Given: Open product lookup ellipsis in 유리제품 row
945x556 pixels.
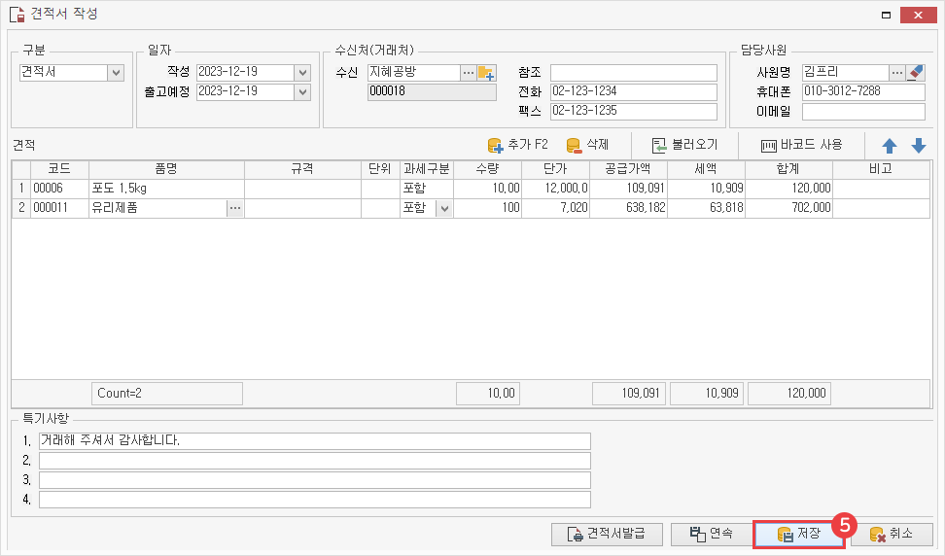Looking at the screenshot, I should pyautogui.click(x=235, y=208).
